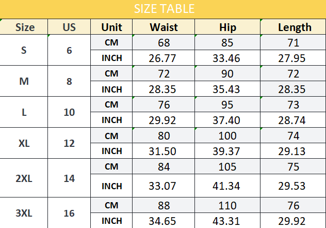The image size is (326, 228).
Task: Click the Length header cell
Action: (293, 27)
